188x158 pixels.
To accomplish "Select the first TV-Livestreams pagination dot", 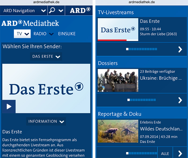I will 127,49.
